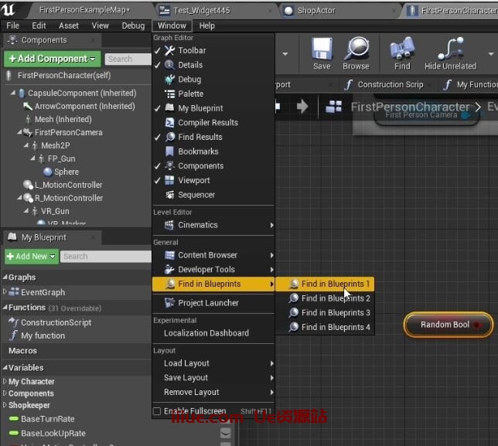Click the Save toolbar icon
Image resolution: width=498 pixels, height=446 pixels.
coord(322,54)
